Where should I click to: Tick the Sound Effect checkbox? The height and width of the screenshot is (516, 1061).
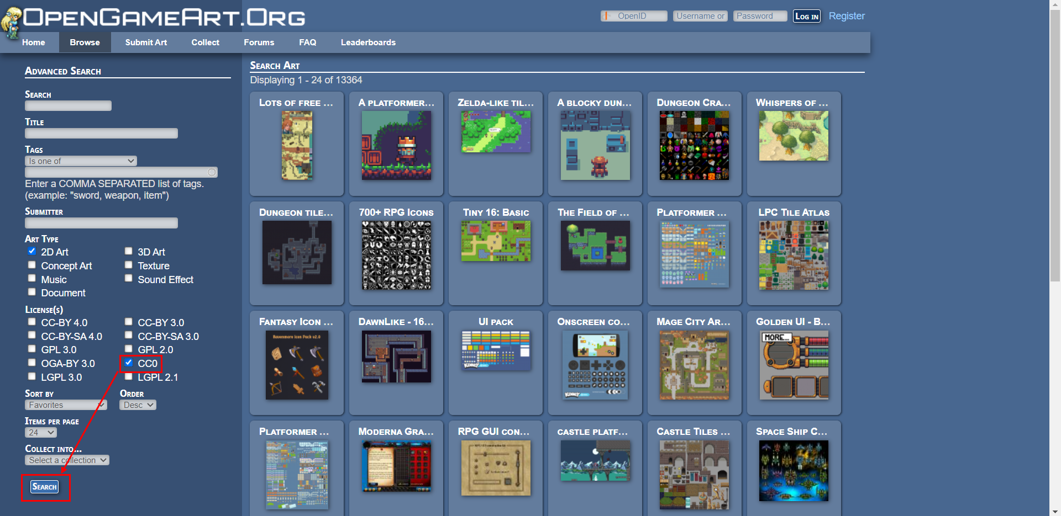129,279
